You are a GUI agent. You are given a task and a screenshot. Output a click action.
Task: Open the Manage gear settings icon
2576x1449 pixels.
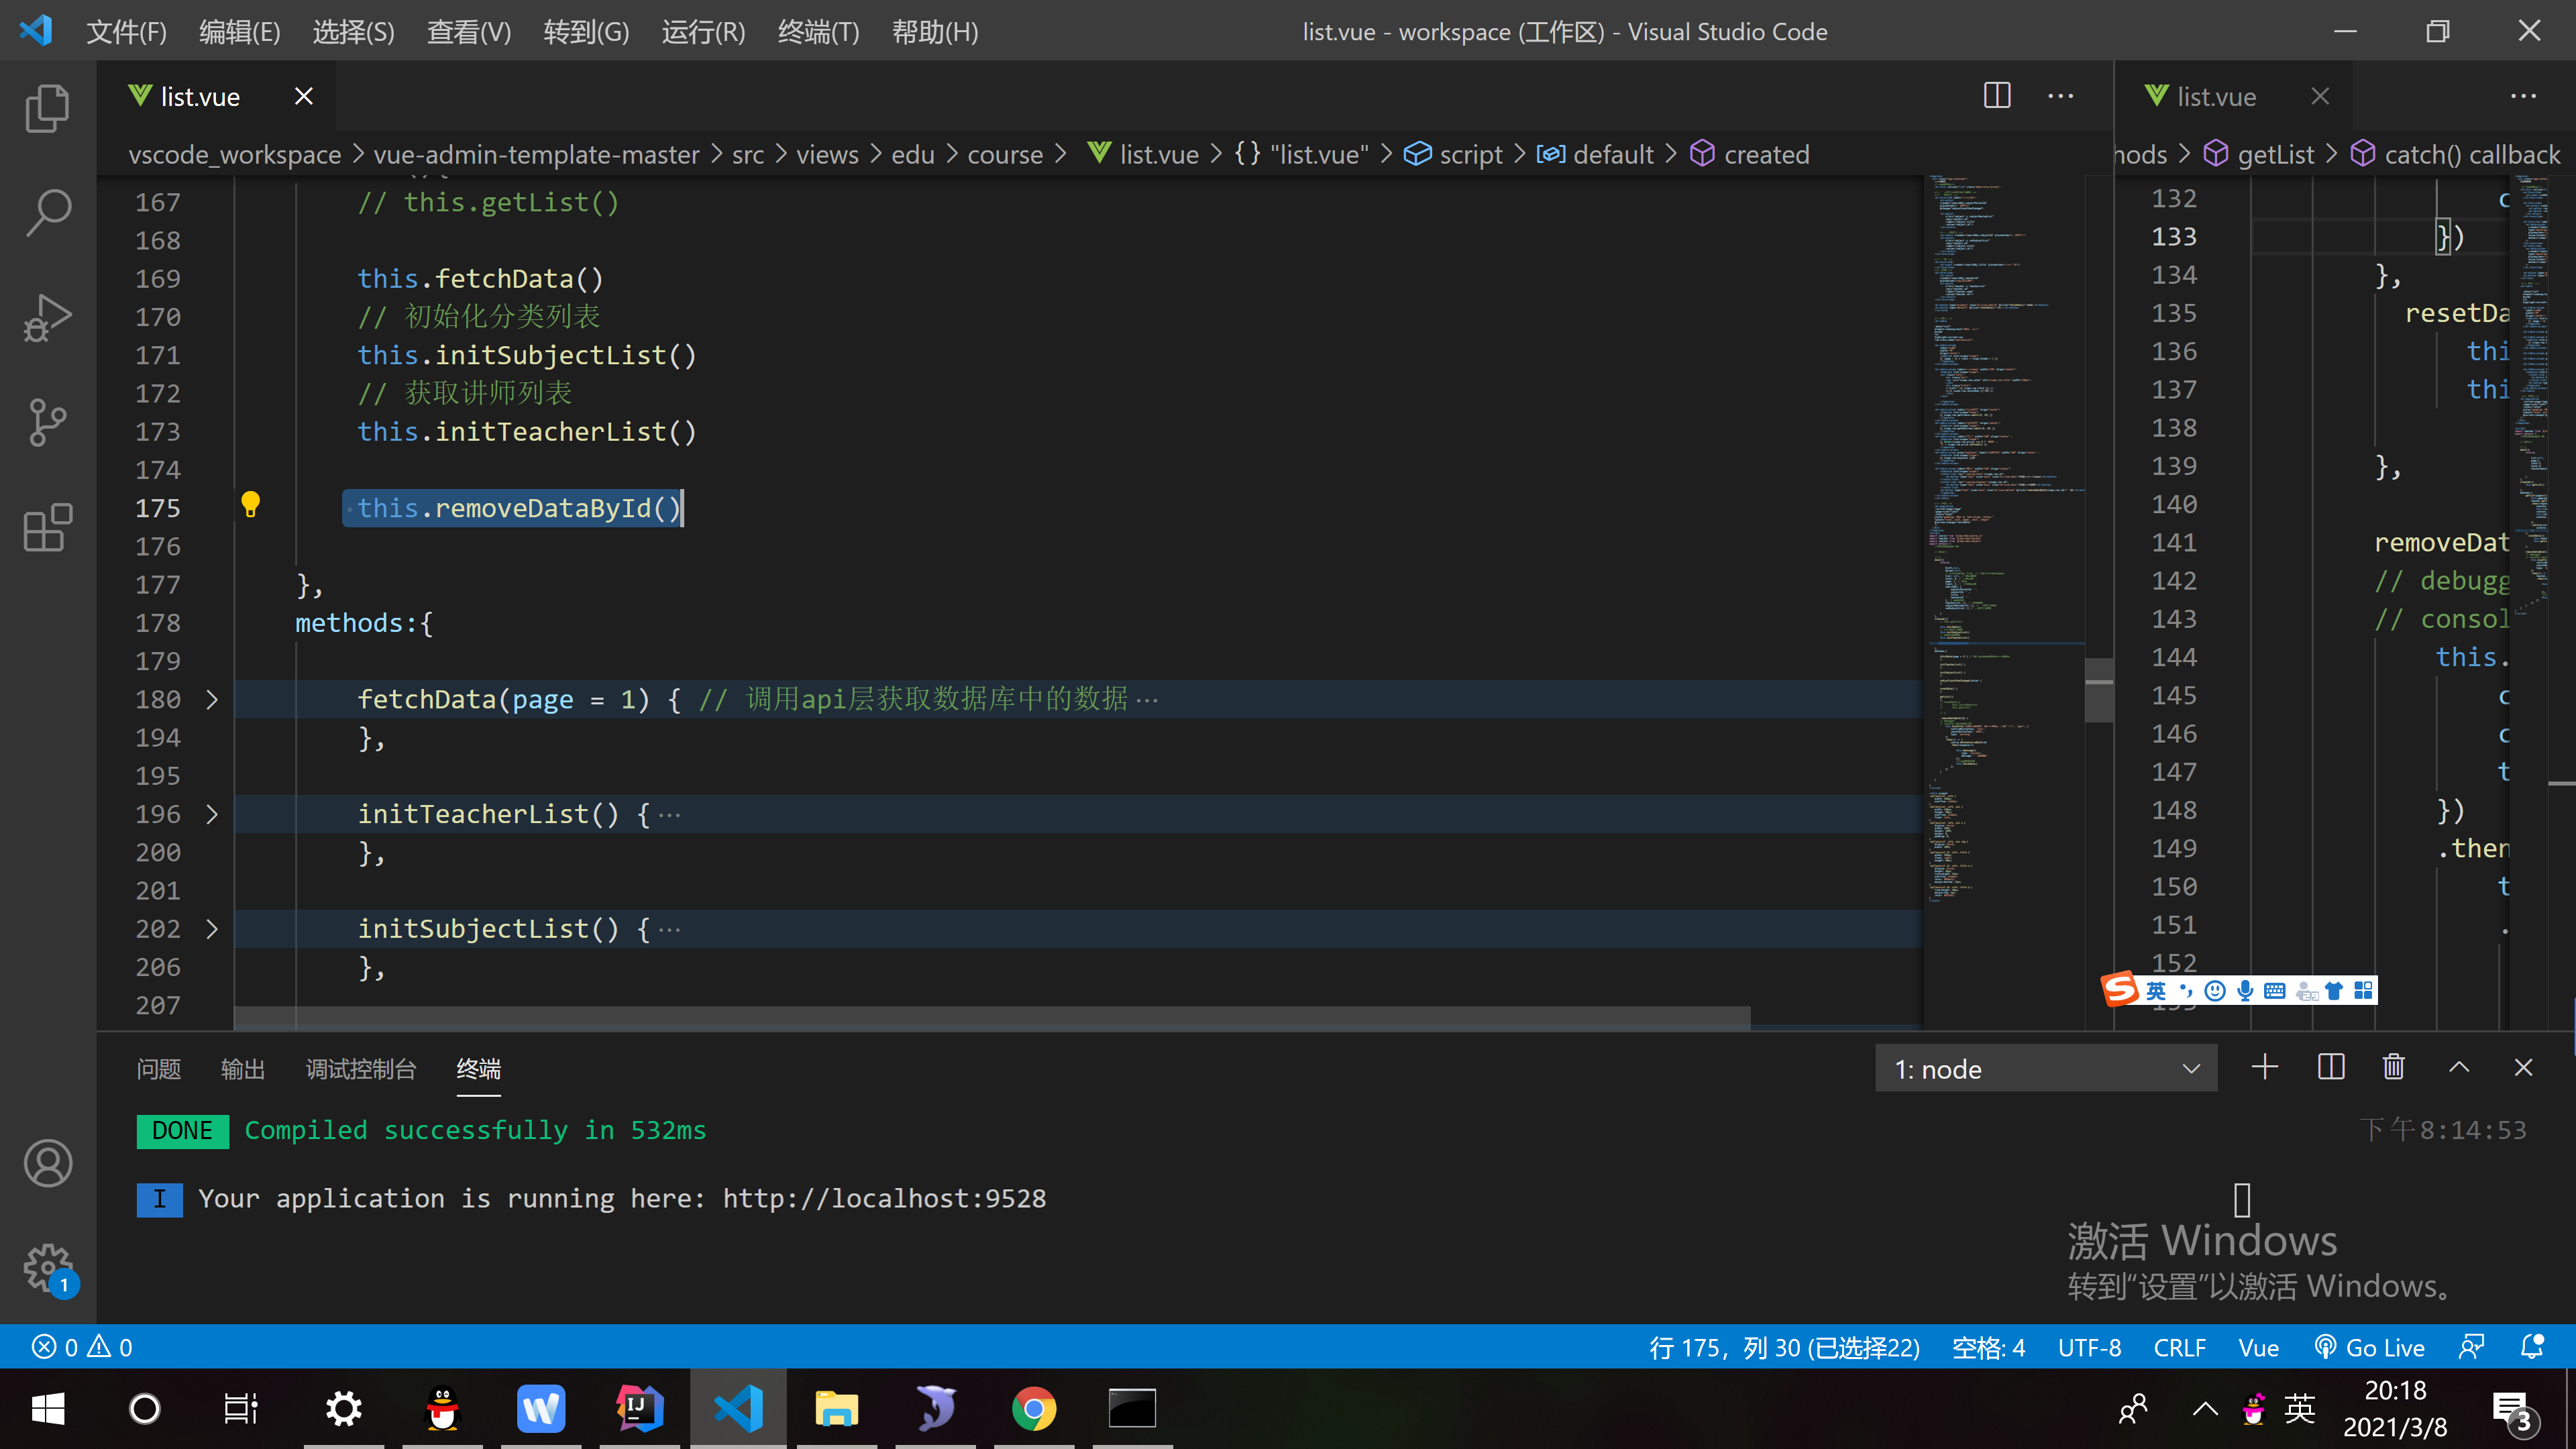(47, 1267)
